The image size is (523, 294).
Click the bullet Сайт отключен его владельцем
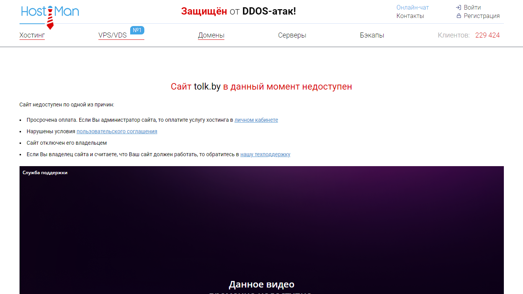pos(67,143)
